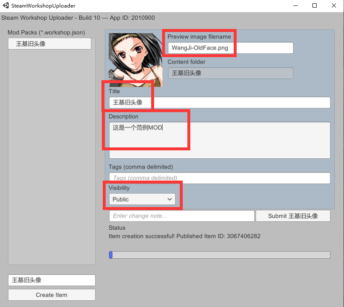
Task: Click the Mod Packs (*.workshop.json) label
Action: [46, 33]
